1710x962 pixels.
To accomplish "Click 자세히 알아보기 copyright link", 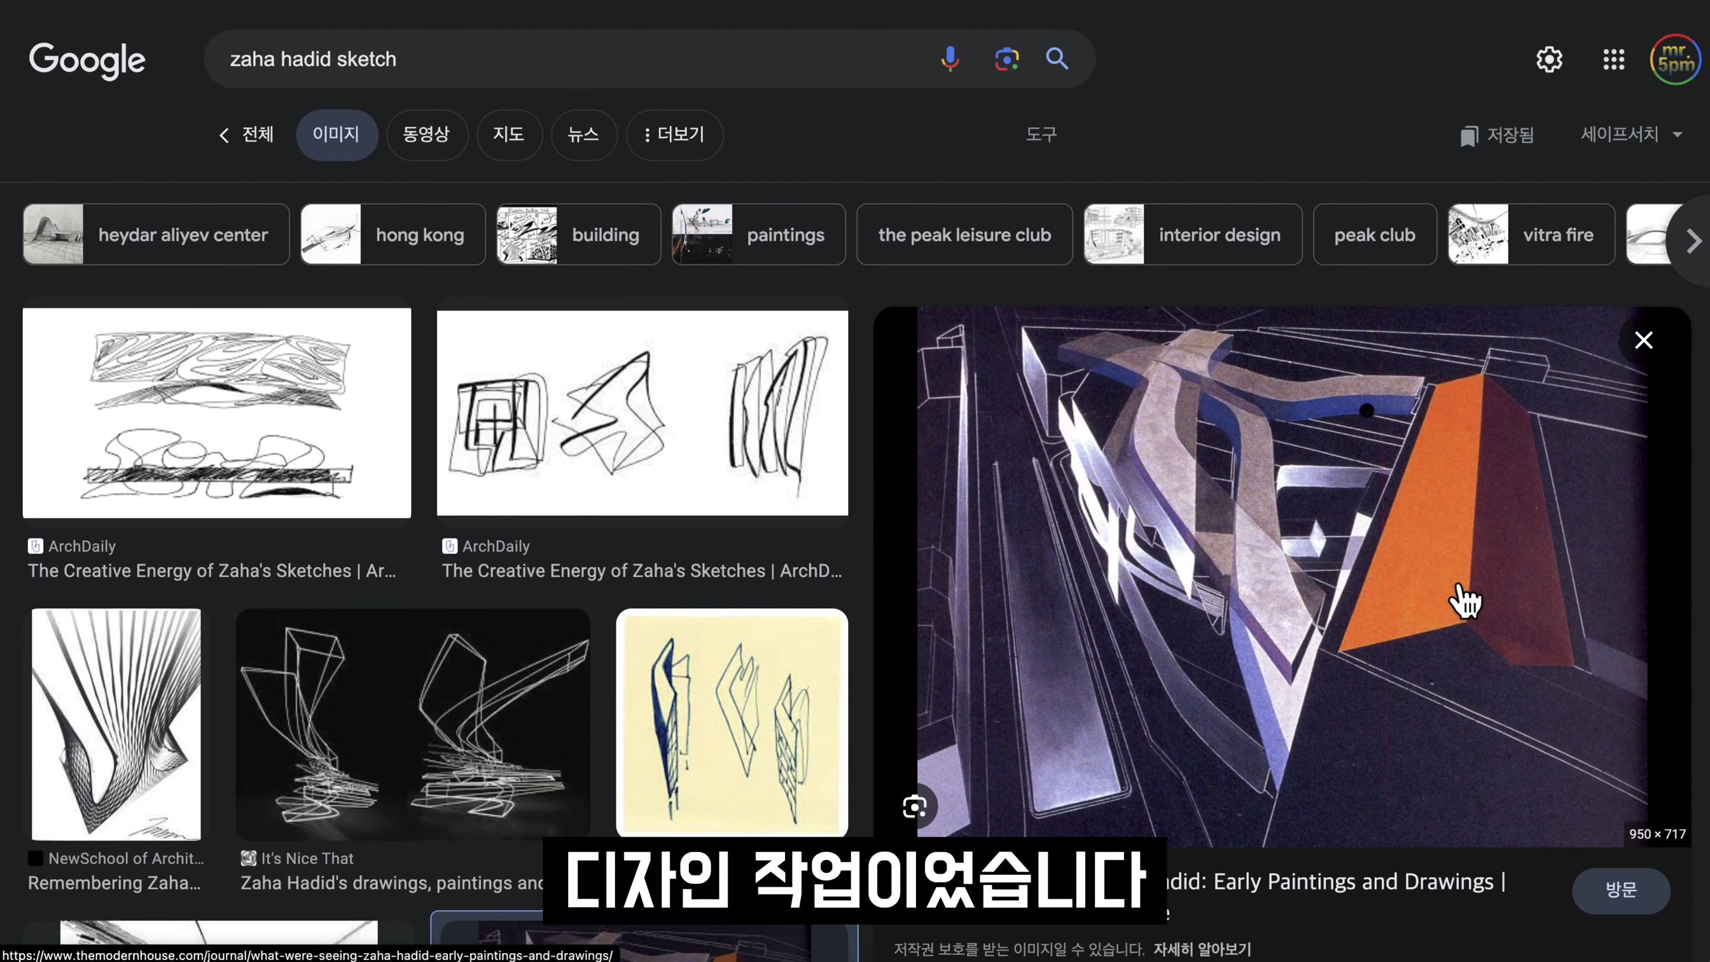I will pos(1202,949).
